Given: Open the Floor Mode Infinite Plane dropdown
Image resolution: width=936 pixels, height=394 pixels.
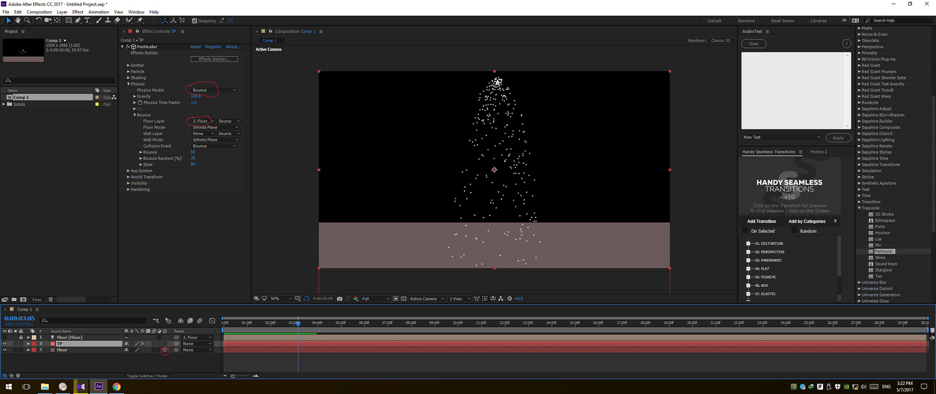Looking at the screenshot, I should [215, 127].
